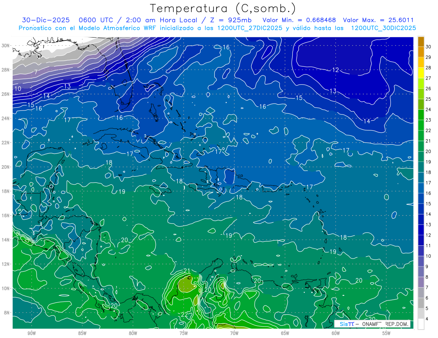
Task: Click the "80W" longitude axis label
Action: pos(133,333)
